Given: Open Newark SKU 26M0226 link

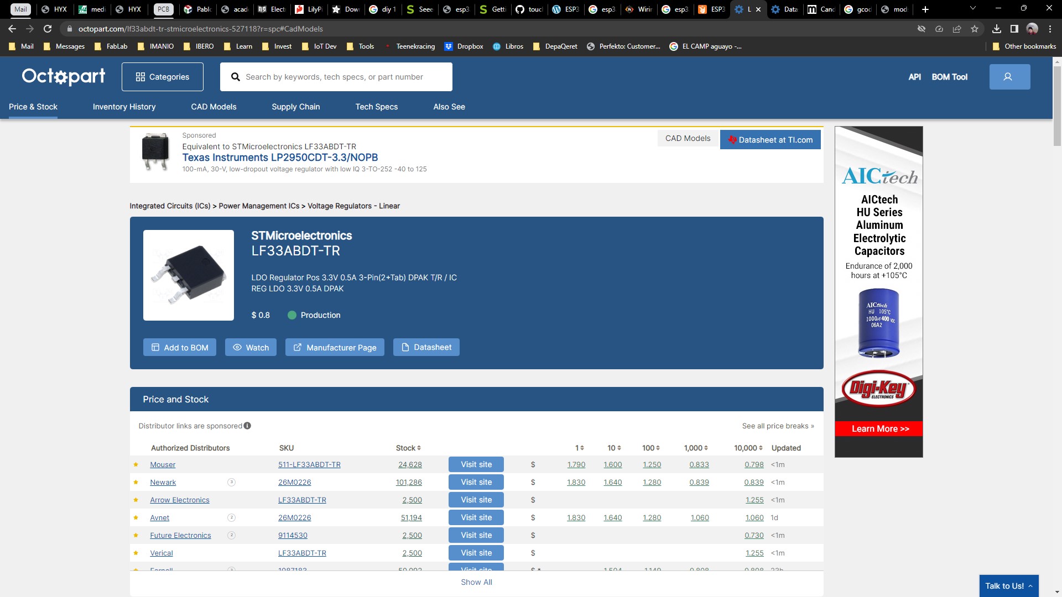Looking at the screenshot, I should pos(295,482).
